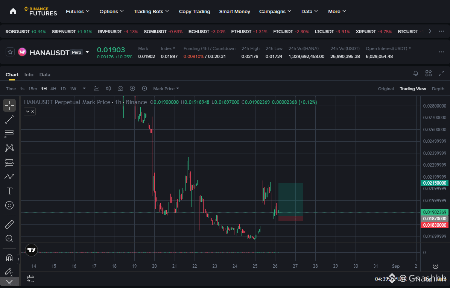The image size is (450, 288).
Task: Select the 1H time interval
Action: click(44, 89)
